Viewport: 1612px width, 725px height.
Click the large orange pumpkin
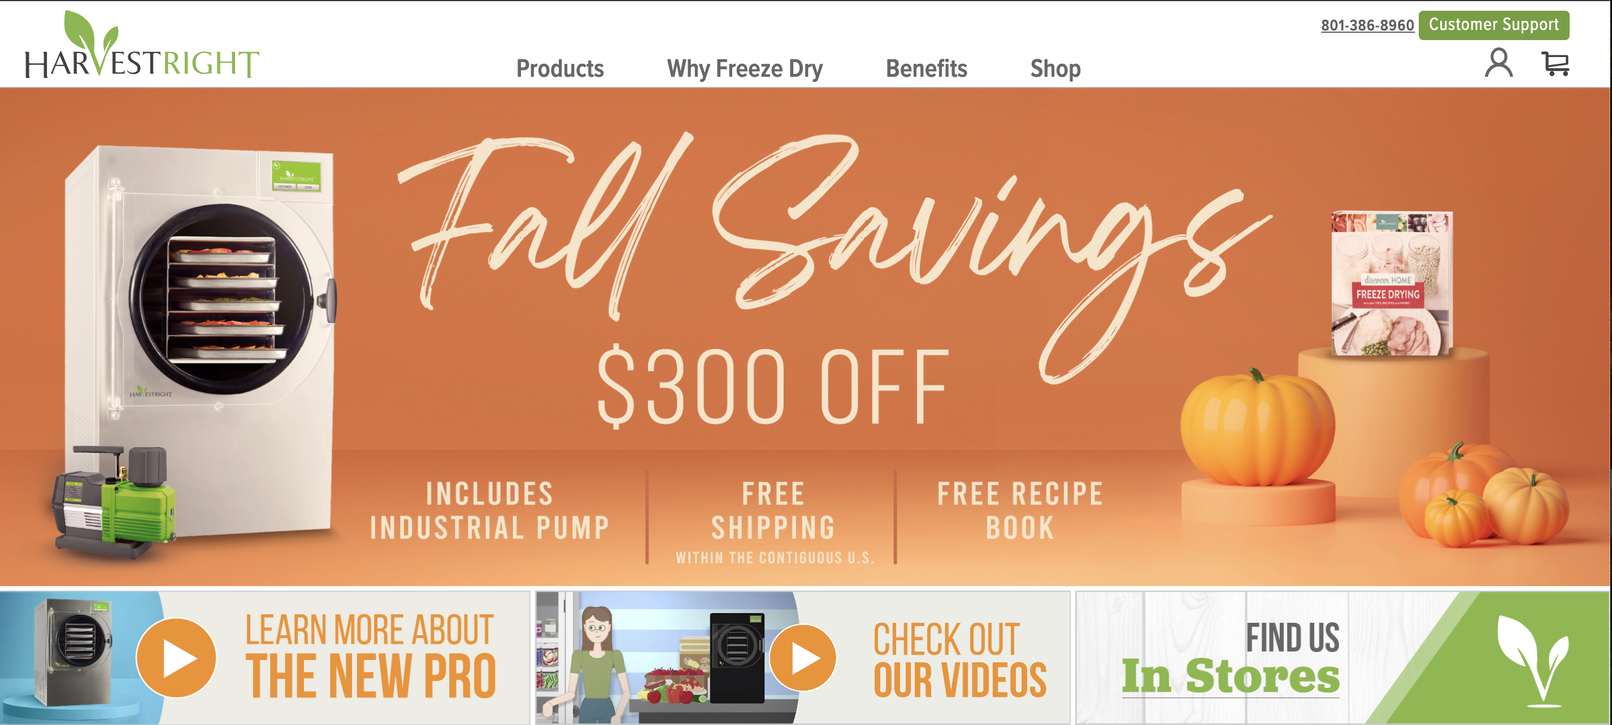[x=1257, y=427]
